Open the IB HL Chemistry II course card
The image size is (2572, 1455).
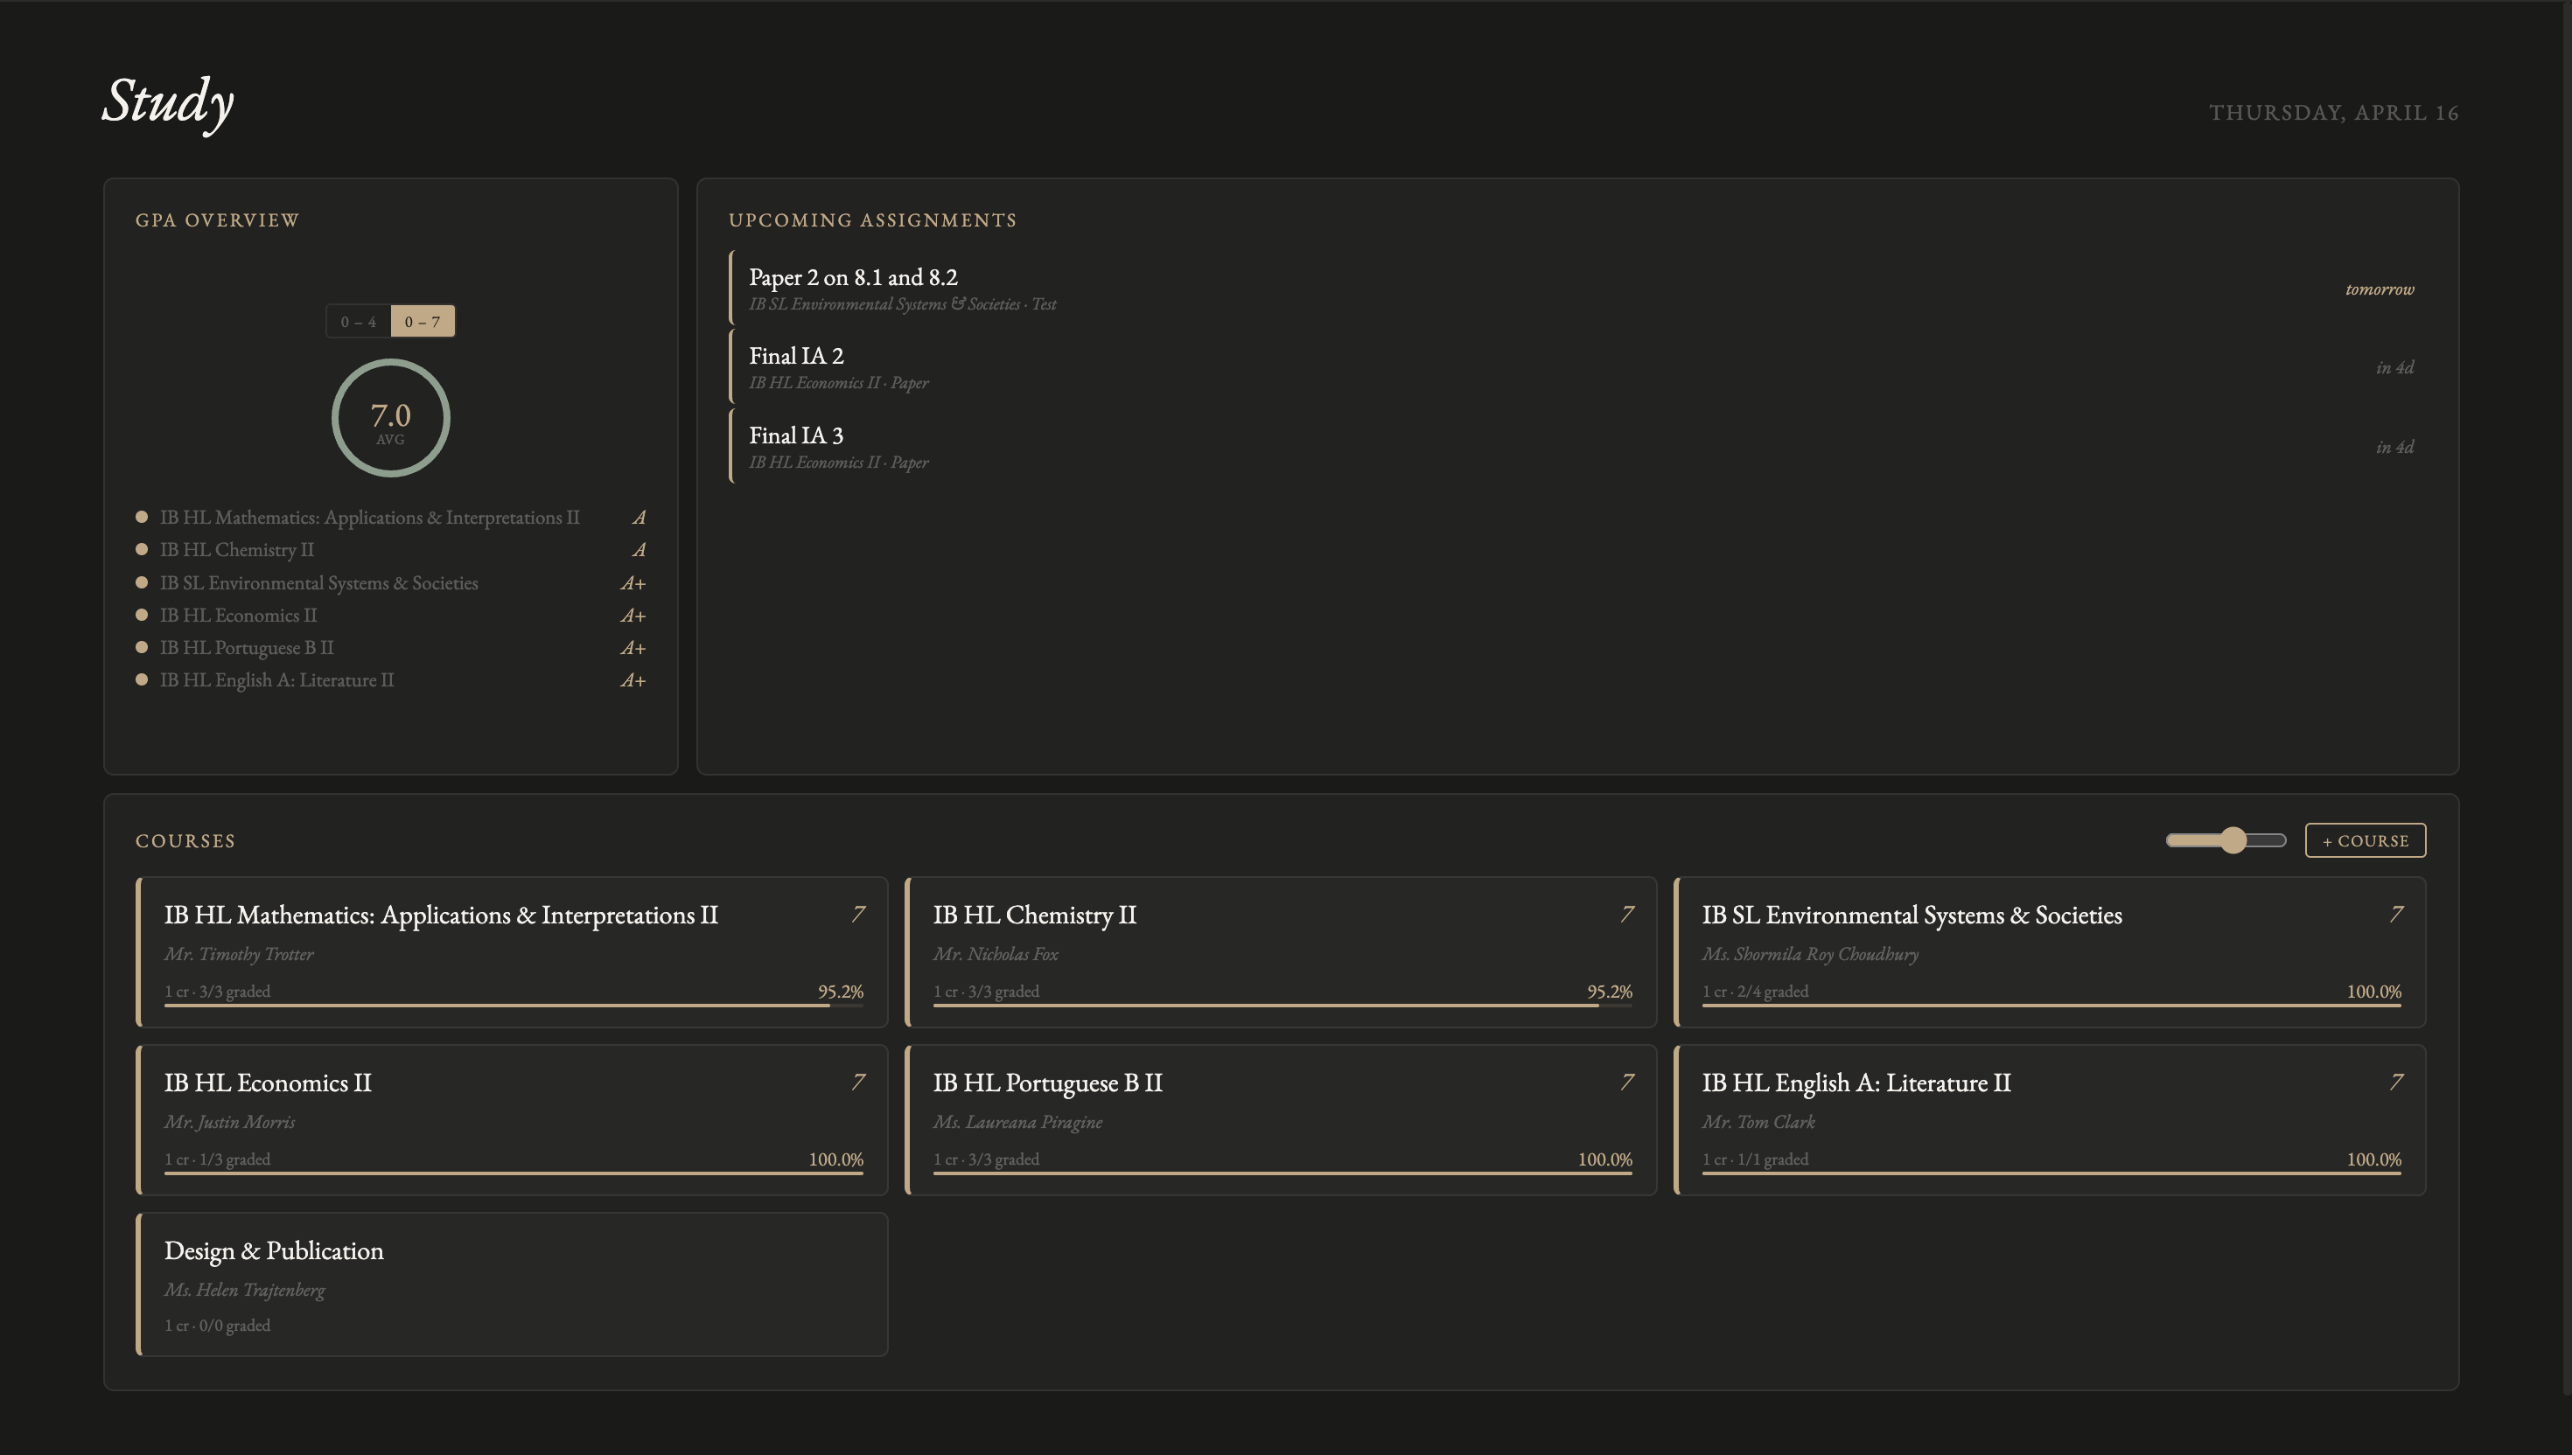click(x=1282, y=950)
